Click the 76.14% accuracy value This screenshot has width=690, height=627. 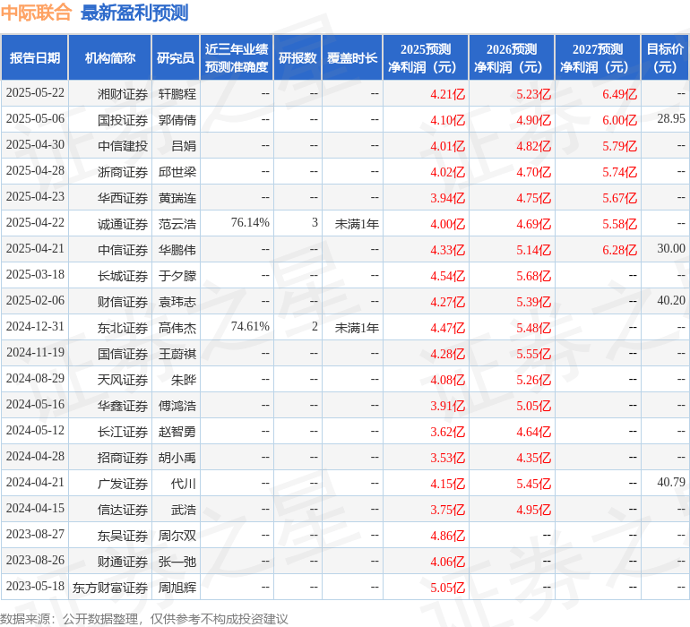(250, 222)
